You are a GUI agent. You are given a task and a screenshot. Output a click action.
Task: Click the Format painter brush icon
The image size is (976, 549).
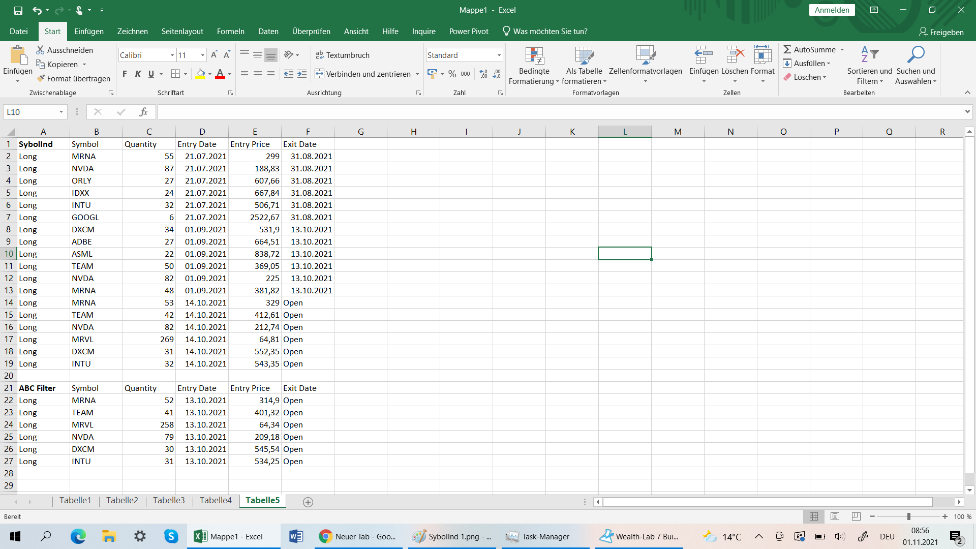[41, 78]
